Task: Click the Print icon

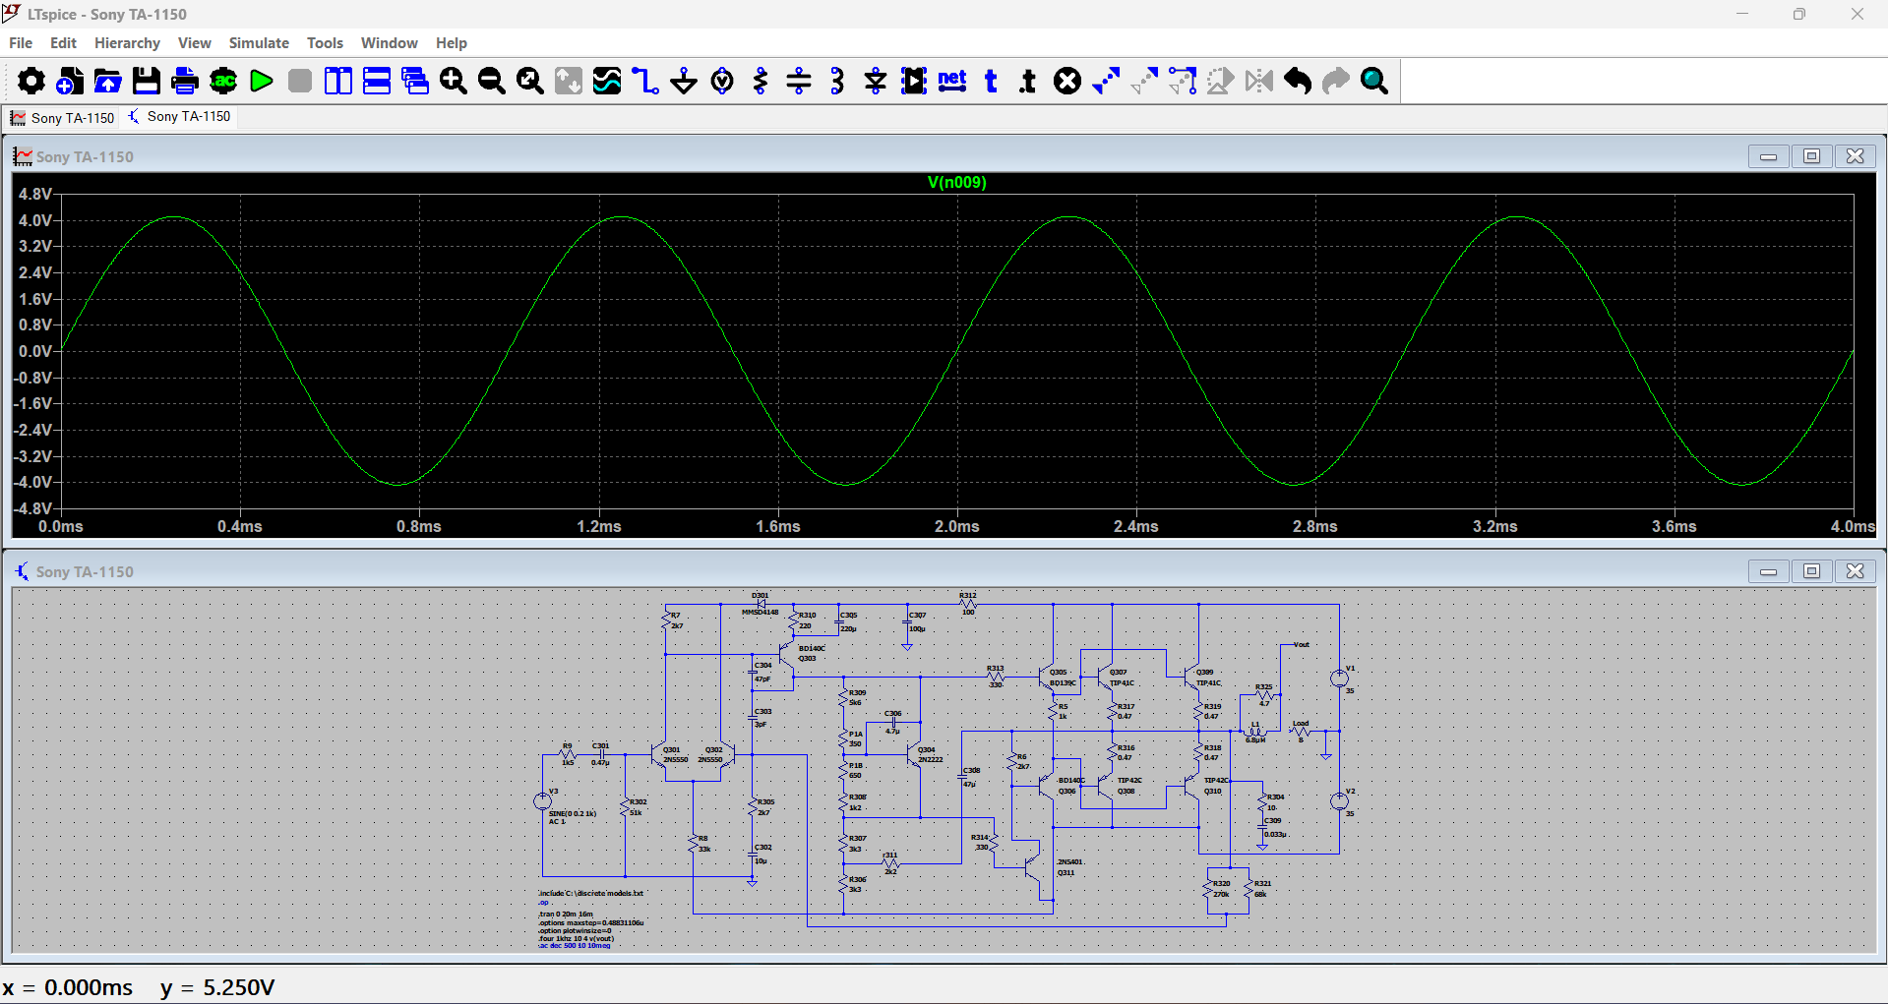Action: point(184,81)
